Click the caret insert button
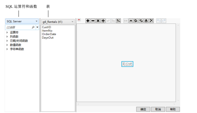This screenshot has width=197, height=113. click(131, 21)
